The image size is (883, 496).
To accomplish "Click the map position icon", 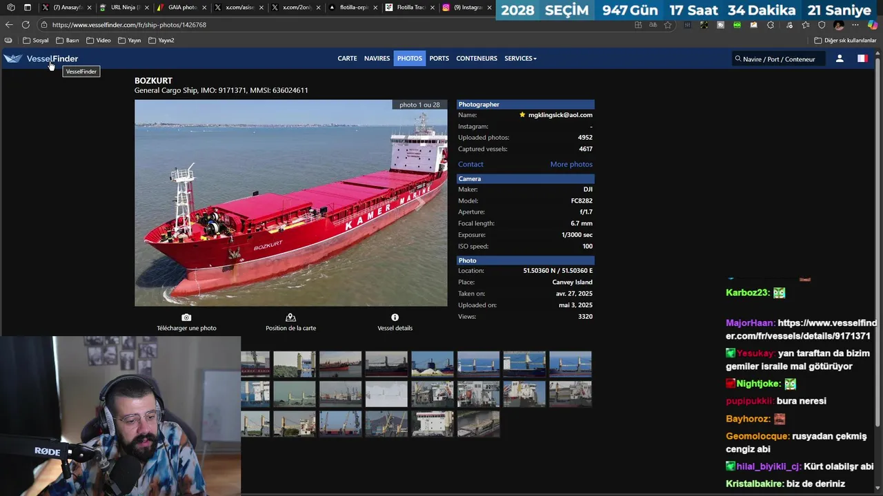I will [x=290, y=318].
